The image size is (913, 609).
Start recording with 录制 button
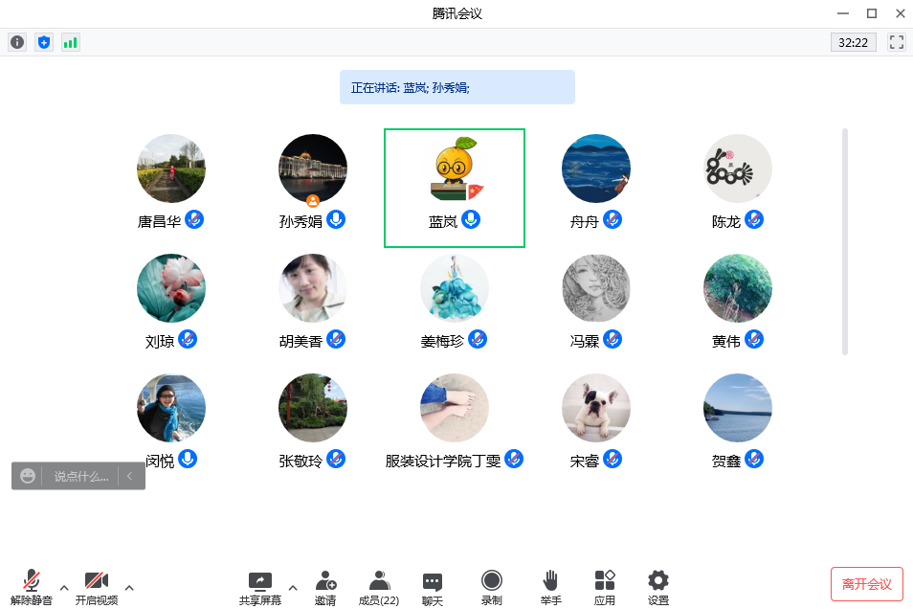tap(491, 587)
